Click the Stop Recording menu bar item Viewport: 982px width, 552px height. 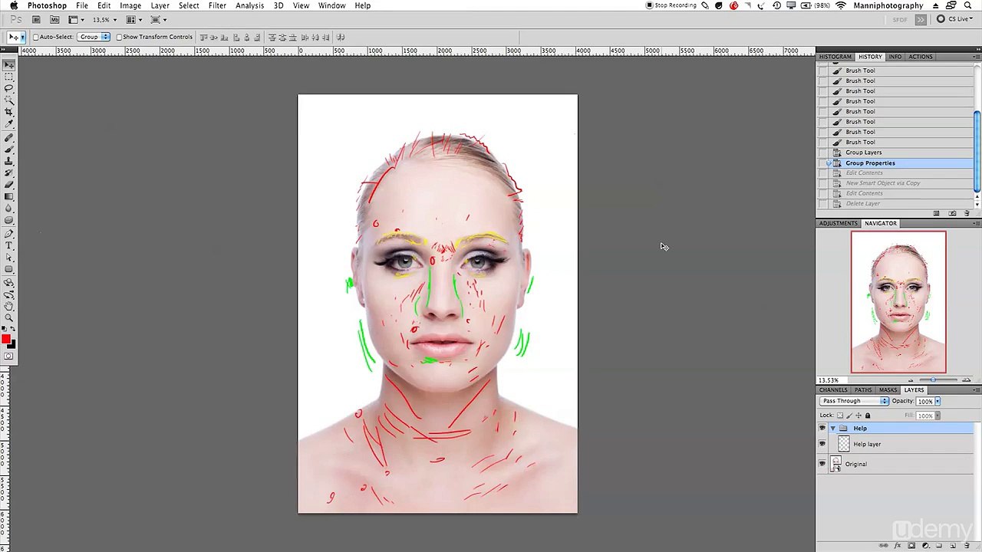pyautogui.click(x=671, y=5)
